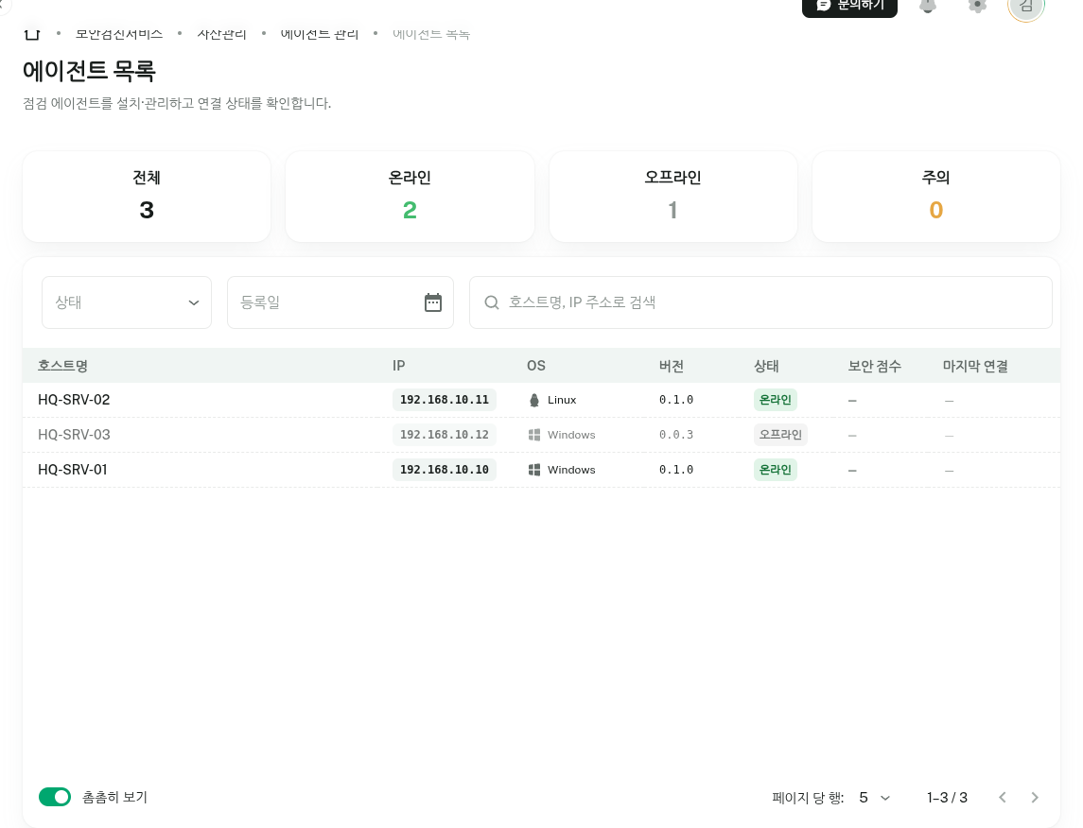Click version 0.1.0 of HQ-SRV-02
Screen dimensions: 1083x828
tap(676, 400)
